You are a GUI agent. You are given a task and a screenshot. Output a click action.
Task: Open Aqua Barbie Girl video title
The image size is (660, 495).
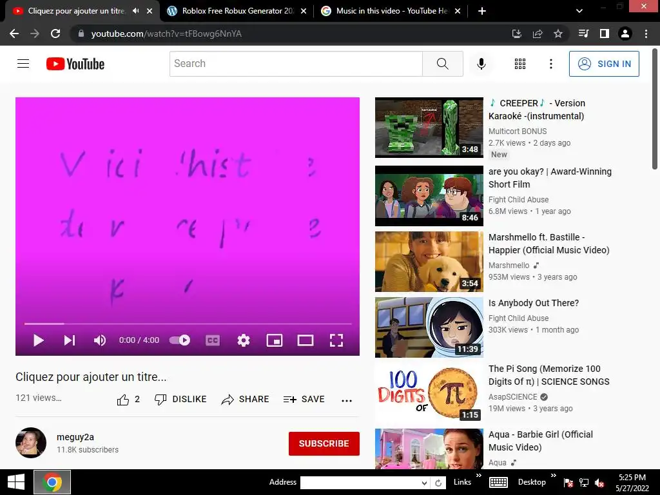point(541,441)
